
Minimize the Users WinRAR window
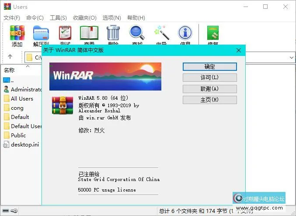coord(246,7)
